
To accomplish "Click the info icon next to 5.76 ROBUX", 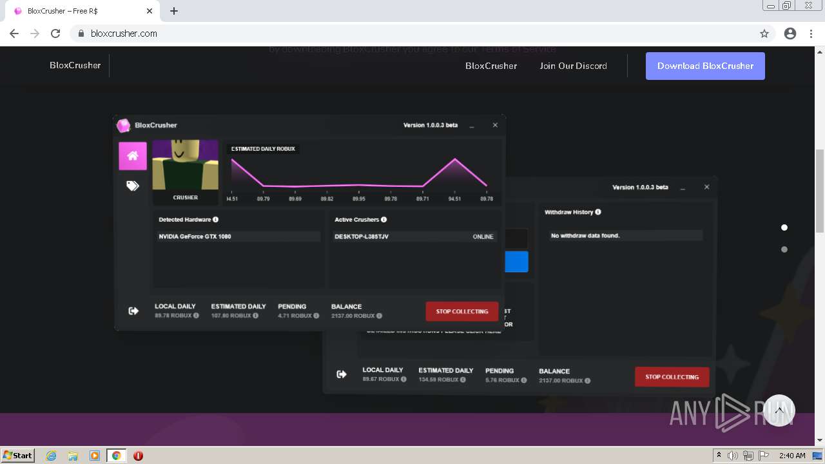I will click(x=524, y=380).
